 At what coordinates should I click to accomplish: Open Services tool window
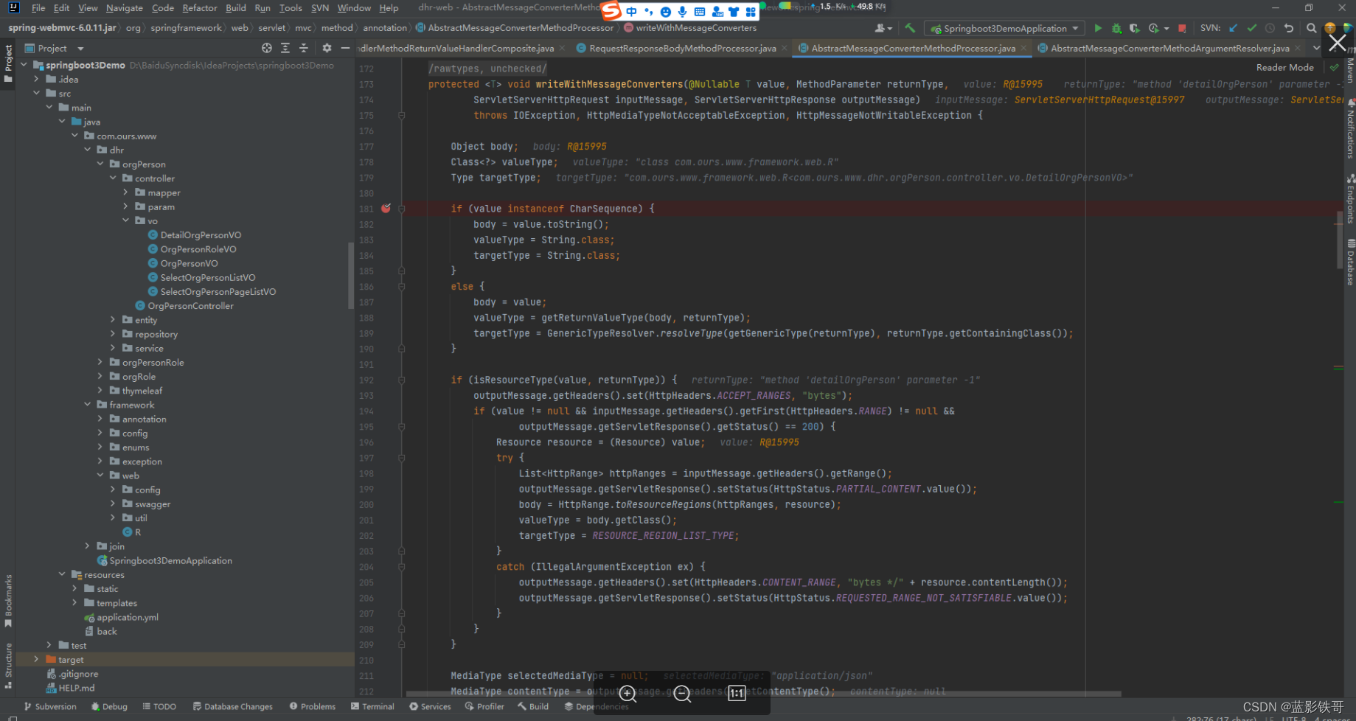430,706
